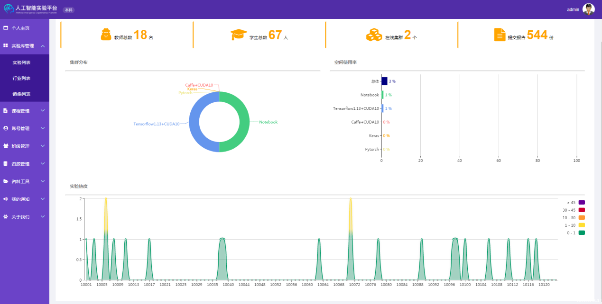Viewport: 602px width, 304px height.
Task: Click the 资源管理 database icon
Action: 6,164
